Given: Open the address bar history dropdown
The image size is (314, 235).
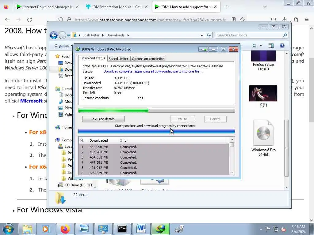Looking at the screenshot, I should pos(202,35).
